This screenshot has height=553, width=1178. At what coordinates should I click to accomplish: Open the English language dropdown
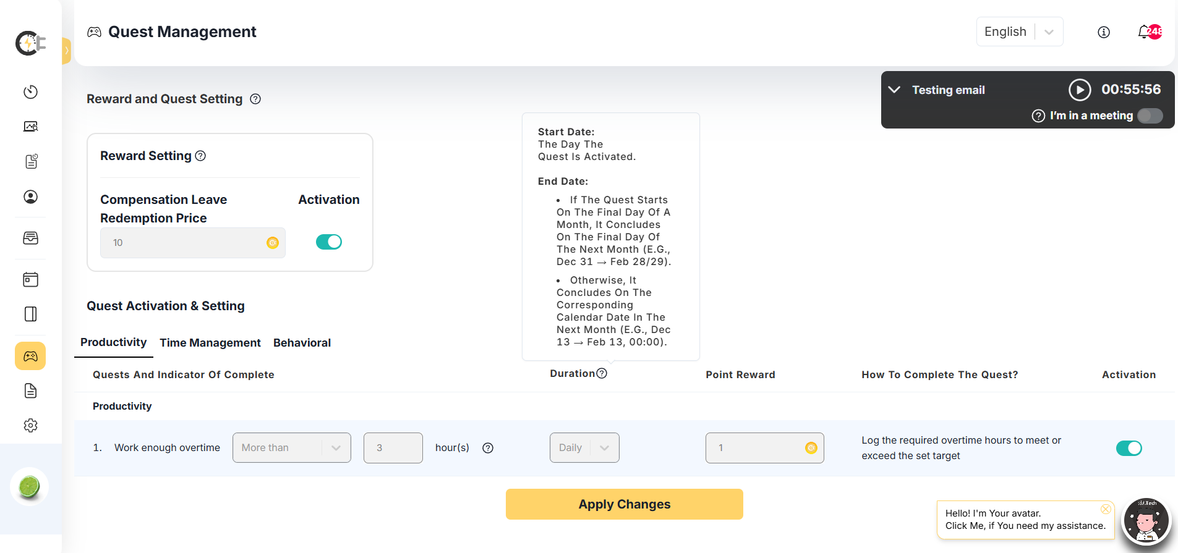coord(1019,32)
